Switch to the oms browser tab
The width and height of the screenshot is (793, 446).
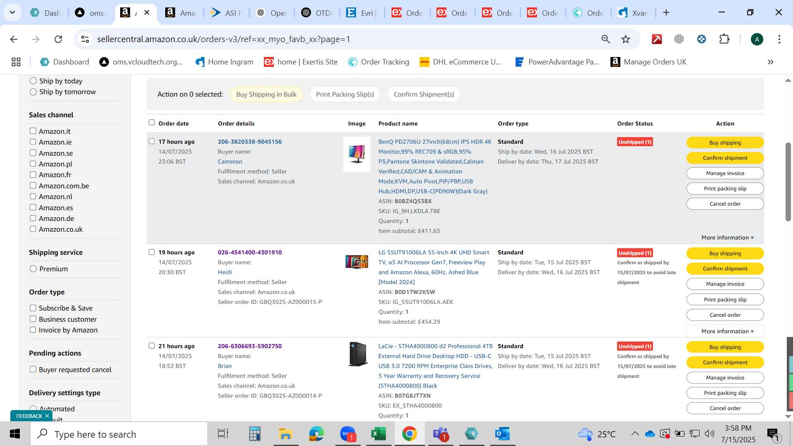[x=91, y=13]
